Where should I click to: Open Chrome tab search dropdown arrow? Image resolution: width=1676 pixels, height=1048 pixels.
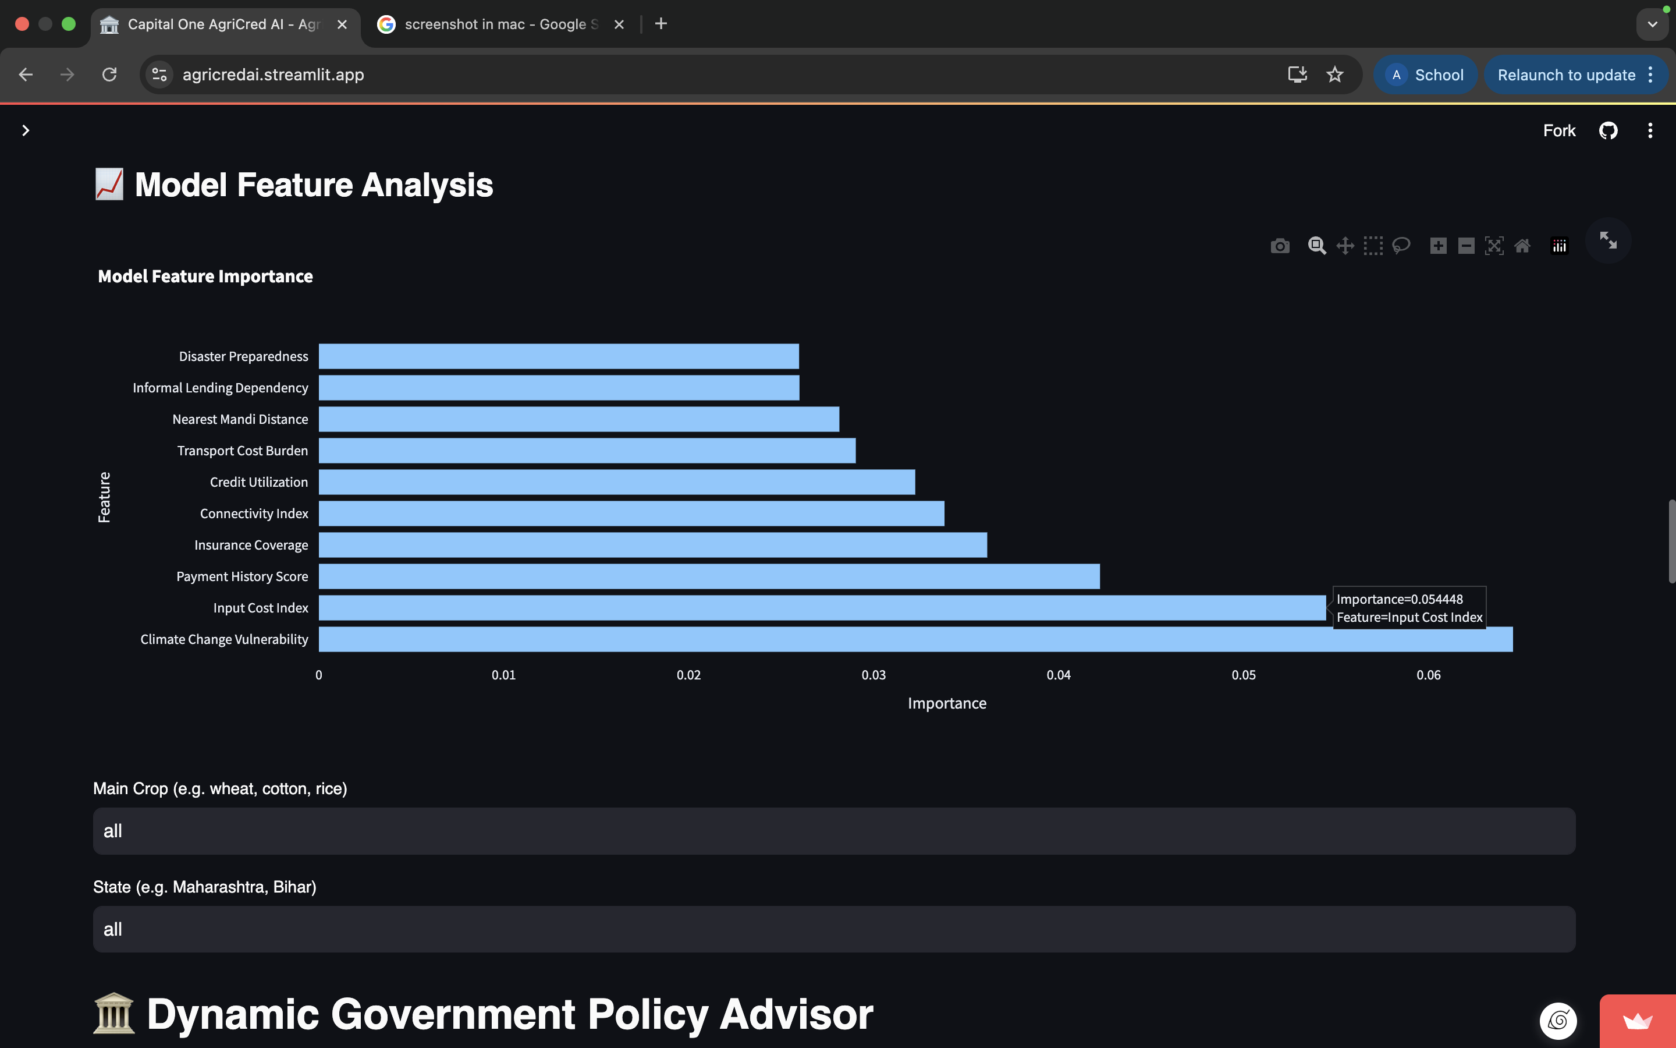(1653, 24)
